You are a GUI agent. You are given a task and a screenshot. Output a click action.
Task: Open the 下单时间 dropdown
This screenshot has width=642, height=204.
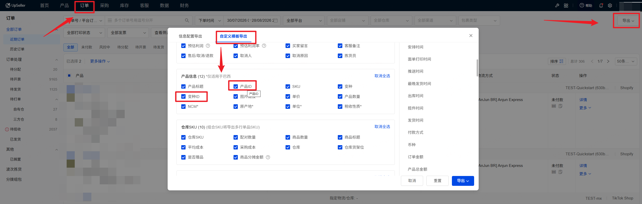click(x=209, y=20)
